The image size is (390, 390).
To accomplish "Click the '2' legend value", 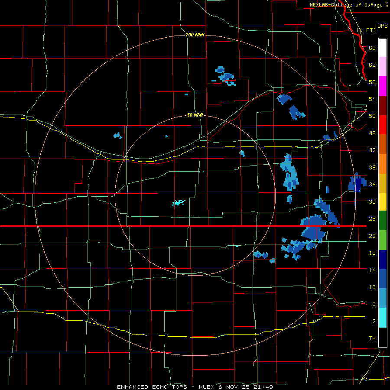I will (374, 322).
